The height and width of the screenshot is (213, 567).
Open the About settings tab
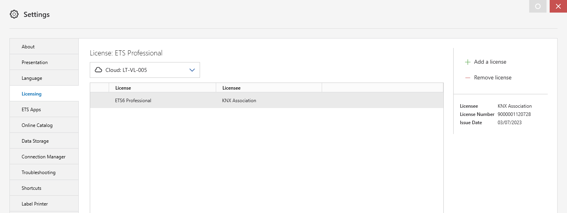pos(44,46)
